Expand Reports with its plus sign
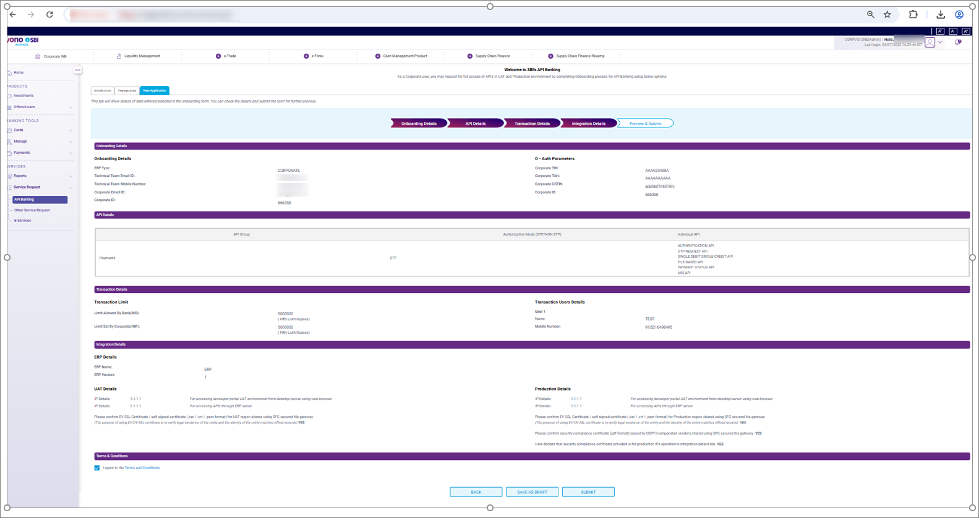979x518 pixels. (x=71, y=176)
